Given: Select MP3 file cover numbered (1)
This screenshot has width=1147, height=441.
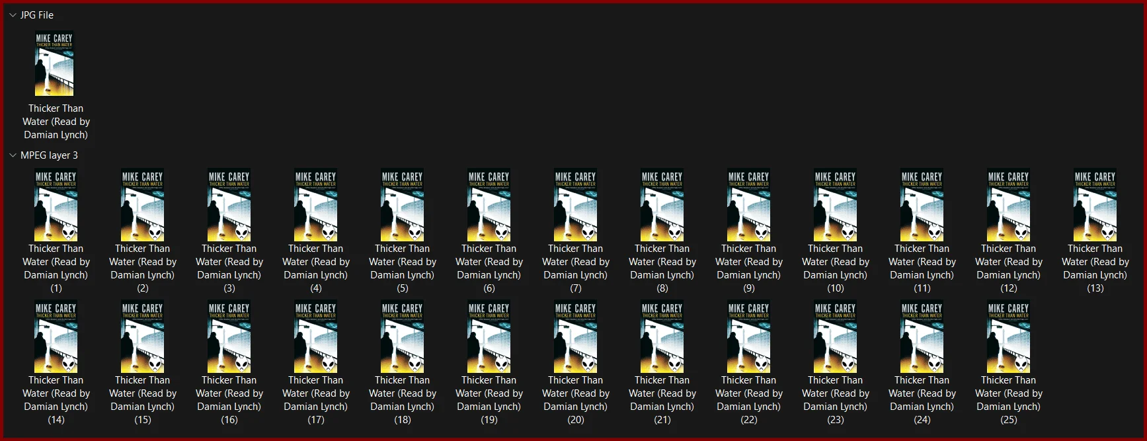Looking at the screenshot, I should point(56,205).
